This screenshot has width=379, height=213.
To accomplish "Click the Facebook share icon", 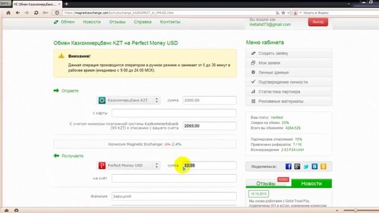I will (288, 166).
